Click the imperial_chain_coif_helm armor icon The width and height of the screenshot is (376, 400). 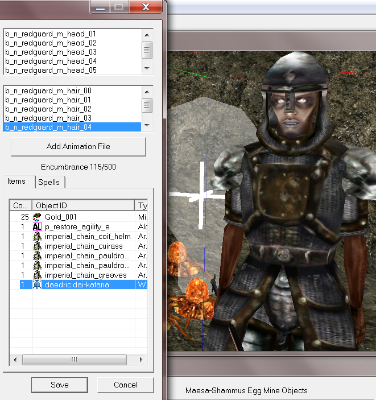pyautogui.click(x=37, y=236)
